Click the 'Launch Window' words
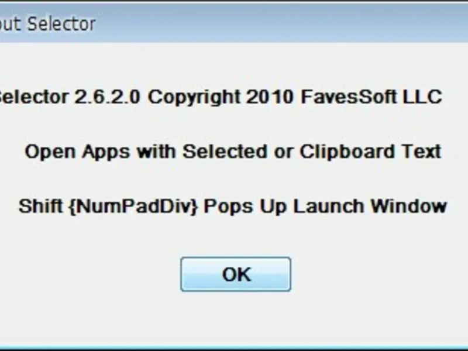The image size is (468, 351). point(370,206)
